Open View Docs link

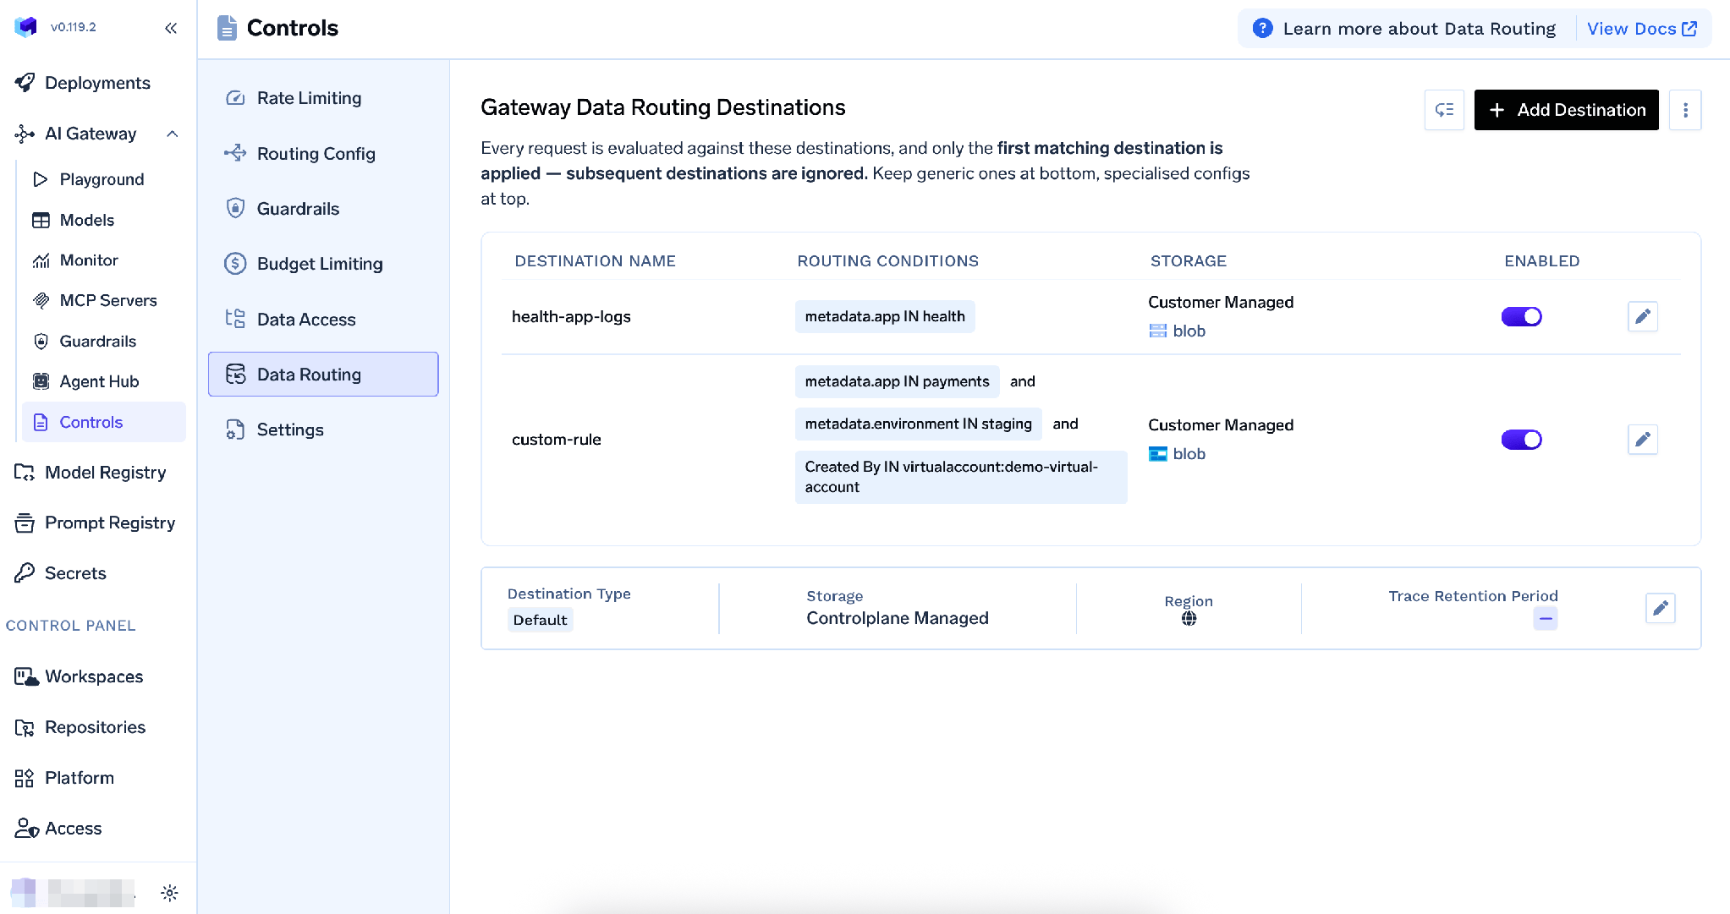1641,29
